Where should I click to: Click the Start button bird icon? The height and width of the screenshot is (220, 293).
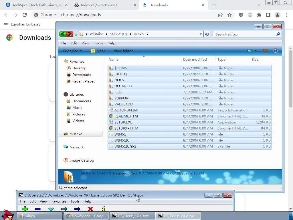8,215
